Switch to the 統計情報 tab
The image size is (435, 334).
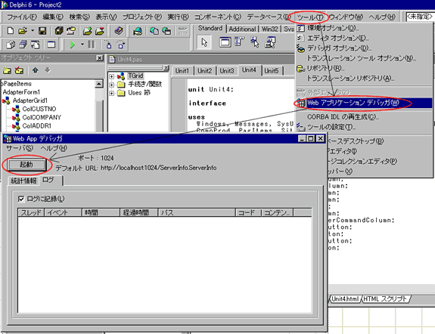(23, 181)
